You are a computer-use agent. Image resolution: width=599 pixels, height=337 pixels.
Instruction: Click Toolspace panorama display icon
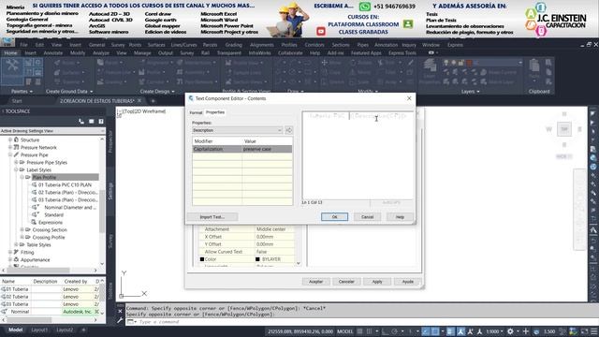(92, 122)
